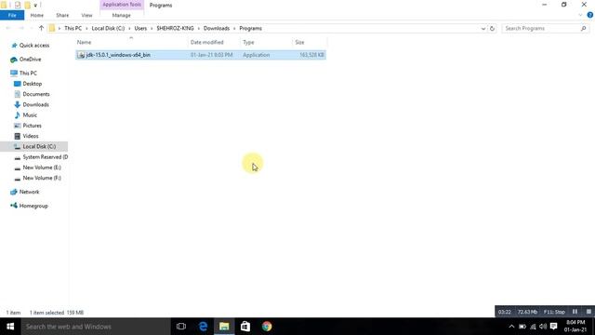Viewport: 595px width, 335px height.
Task: Open Network in navigation pane
Action: pyautogui.click(x=29, y=192)
